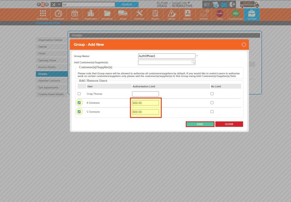291x202 pixels.
Task: Open the Jobsheets module
Action: (139, 14)
